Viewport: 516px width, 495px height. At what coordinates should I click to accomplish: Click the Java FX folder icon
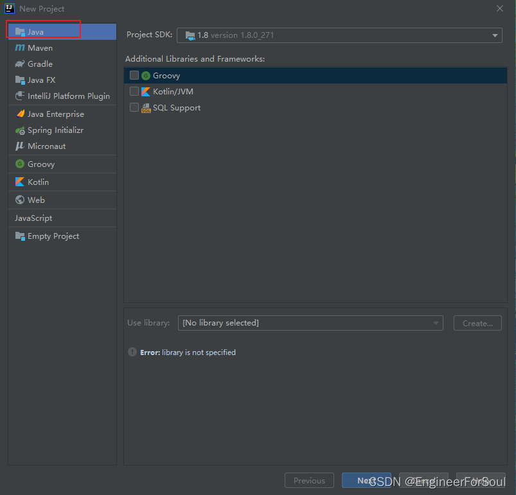[20, 80]
